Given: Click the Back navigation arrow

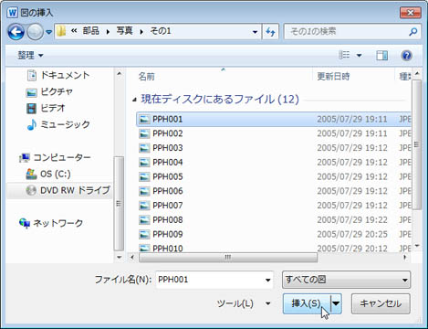Looking at the screenshot, I should [16, 32].
